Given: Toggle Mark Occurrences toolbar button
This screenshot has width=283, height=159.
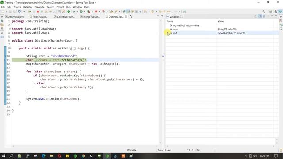Looking at the screenshot, I should click(128, 11).
